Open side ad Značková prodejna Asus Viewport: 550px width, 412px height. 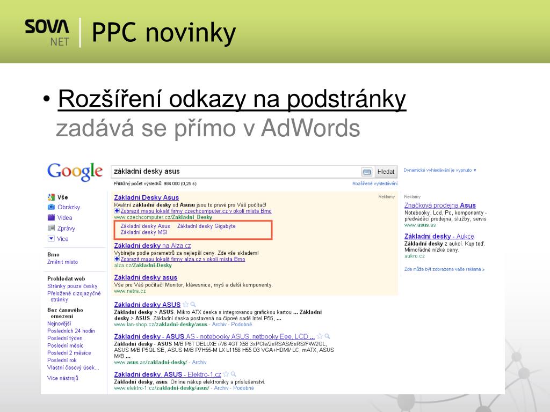coord(440,205)
